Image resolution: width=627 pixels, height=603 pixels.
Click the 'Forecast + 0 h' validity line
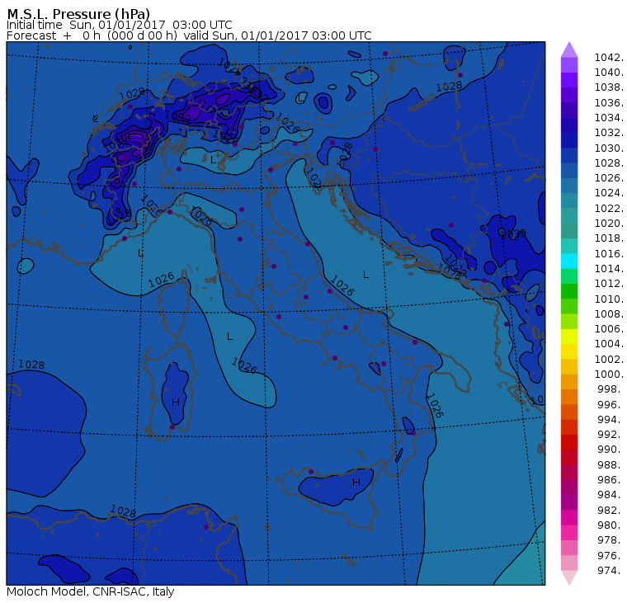click(189, 35)
